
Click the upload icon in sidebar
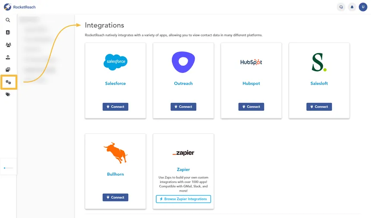8,57
